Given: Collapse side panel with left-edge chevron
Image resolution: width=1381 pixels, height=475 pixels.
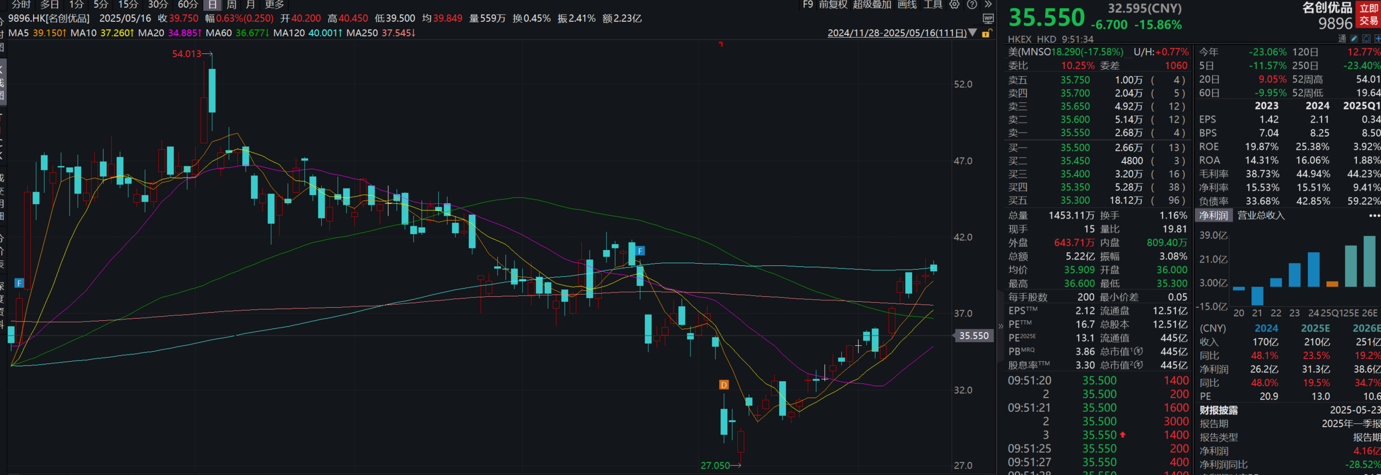Looking at the screenshot, I should [1000, 326].
